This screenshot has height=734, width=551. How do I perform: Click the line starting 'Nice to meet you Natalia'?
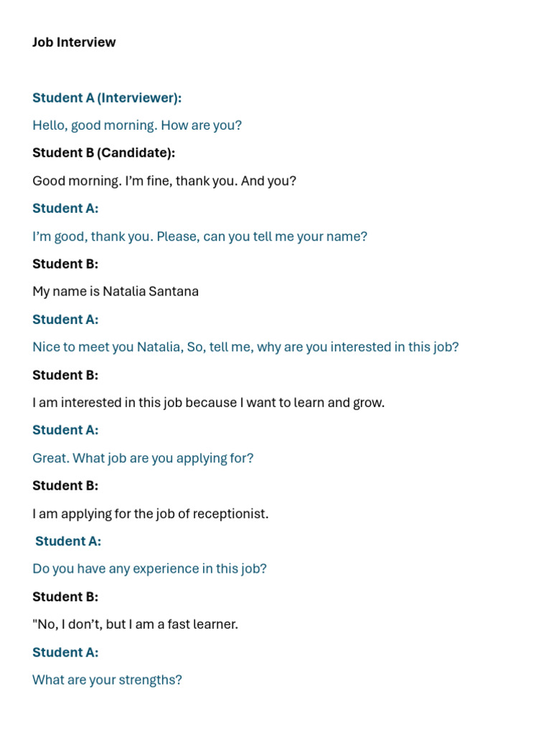[x=245, y=348]
